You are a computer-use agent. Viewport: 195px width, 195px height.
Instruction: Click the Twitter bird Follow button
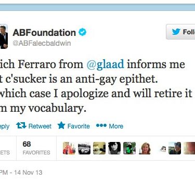[180, 32]
